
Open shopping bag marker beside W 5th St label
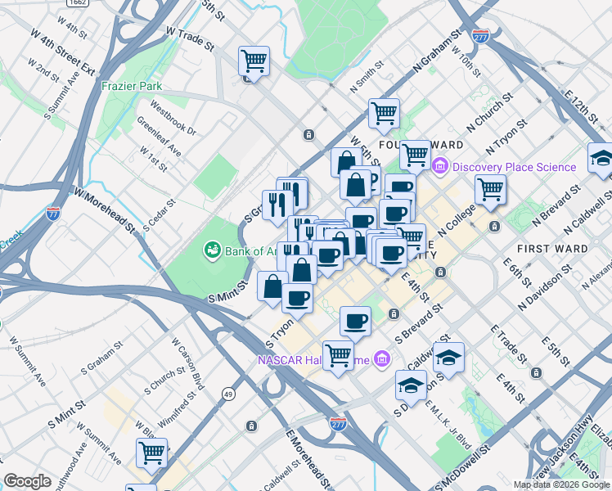(x=346, y=162)
